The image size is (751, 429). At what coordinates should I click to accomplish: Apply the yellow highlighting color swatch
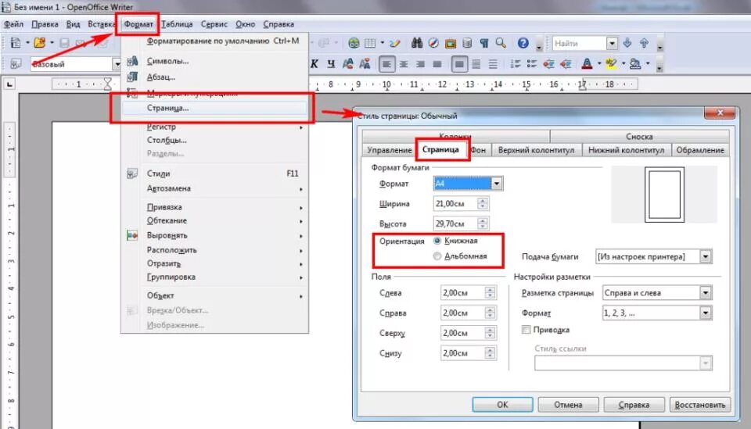pos(611,63)
